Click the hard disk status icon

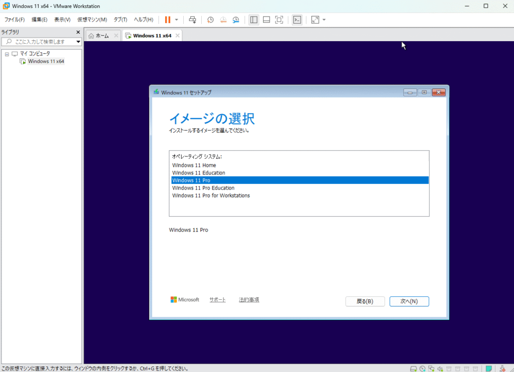coord(413,368)
